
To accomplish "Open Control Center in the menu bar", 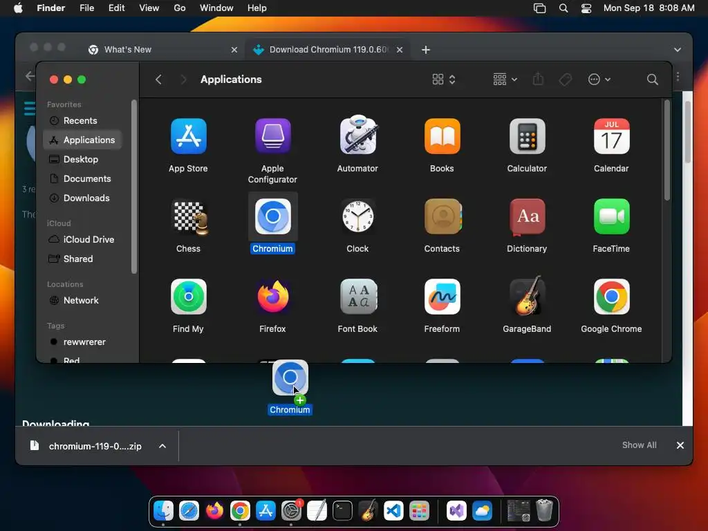I will tap(586, 8).
